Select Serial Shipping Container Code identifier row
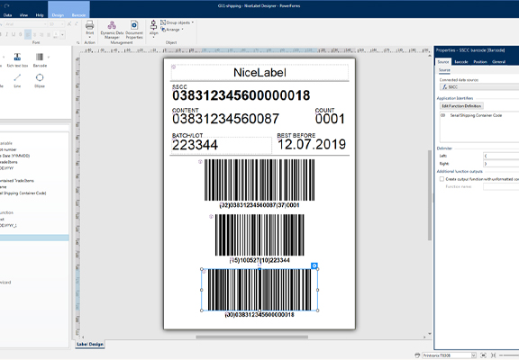 (479, 115)
